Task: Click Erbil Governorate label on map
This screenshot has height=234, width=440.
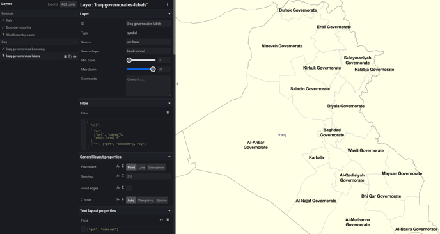Action: (x=334, y=27)
